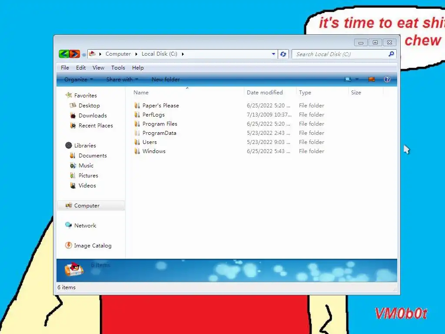Create a New folder
This screenshot has width=445, height=334.
(x=166, y=80)
